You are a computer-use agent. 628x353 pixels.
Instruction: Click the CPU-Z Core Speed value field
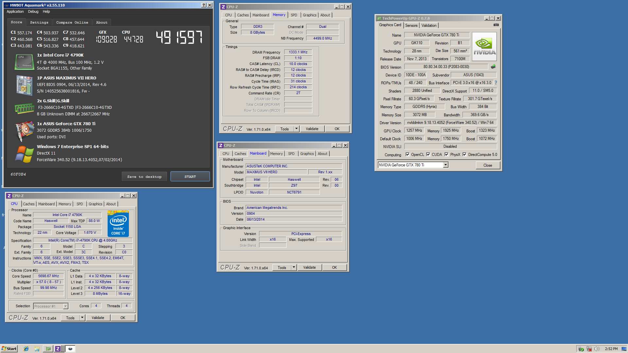pos(48,276)
